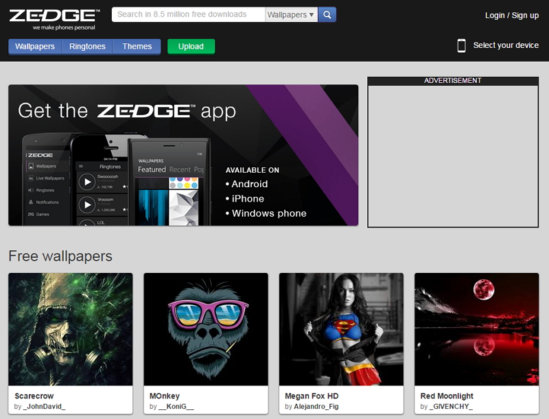549x419 pixels.
Task: Open the Scarecrow wallpaper thumbnail
Action: (x=71, y=329)
